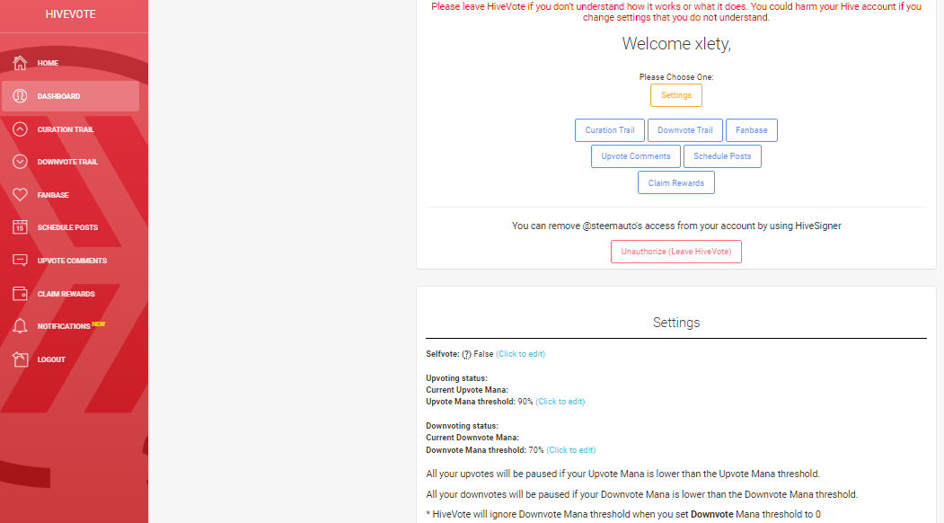
Task: Edit Upvote Mana threshold link
Action: click(560, 402)
